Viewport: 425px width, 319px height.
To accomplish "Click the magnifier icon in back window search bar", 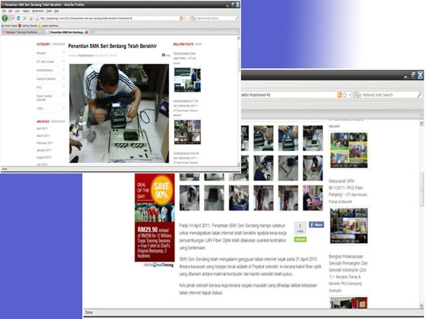I will coord(419,94).
